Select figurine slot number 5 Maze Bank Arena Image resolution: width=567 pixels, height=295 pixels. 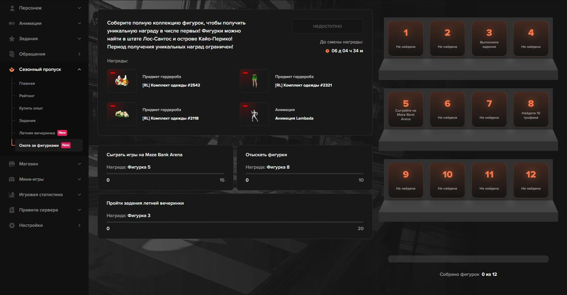click(405, 109)
